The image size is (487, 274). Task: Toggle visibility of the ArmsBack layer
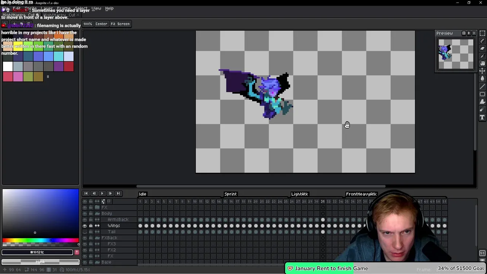click(85, 220)
